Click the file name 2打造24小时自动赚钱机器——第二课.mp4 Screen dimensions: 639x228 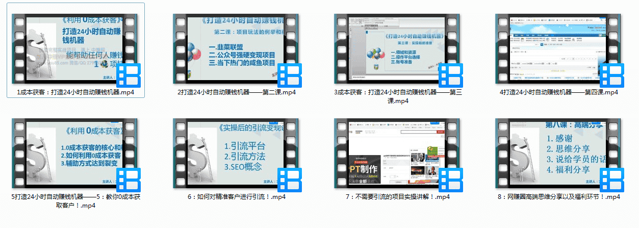coord(237,92)
